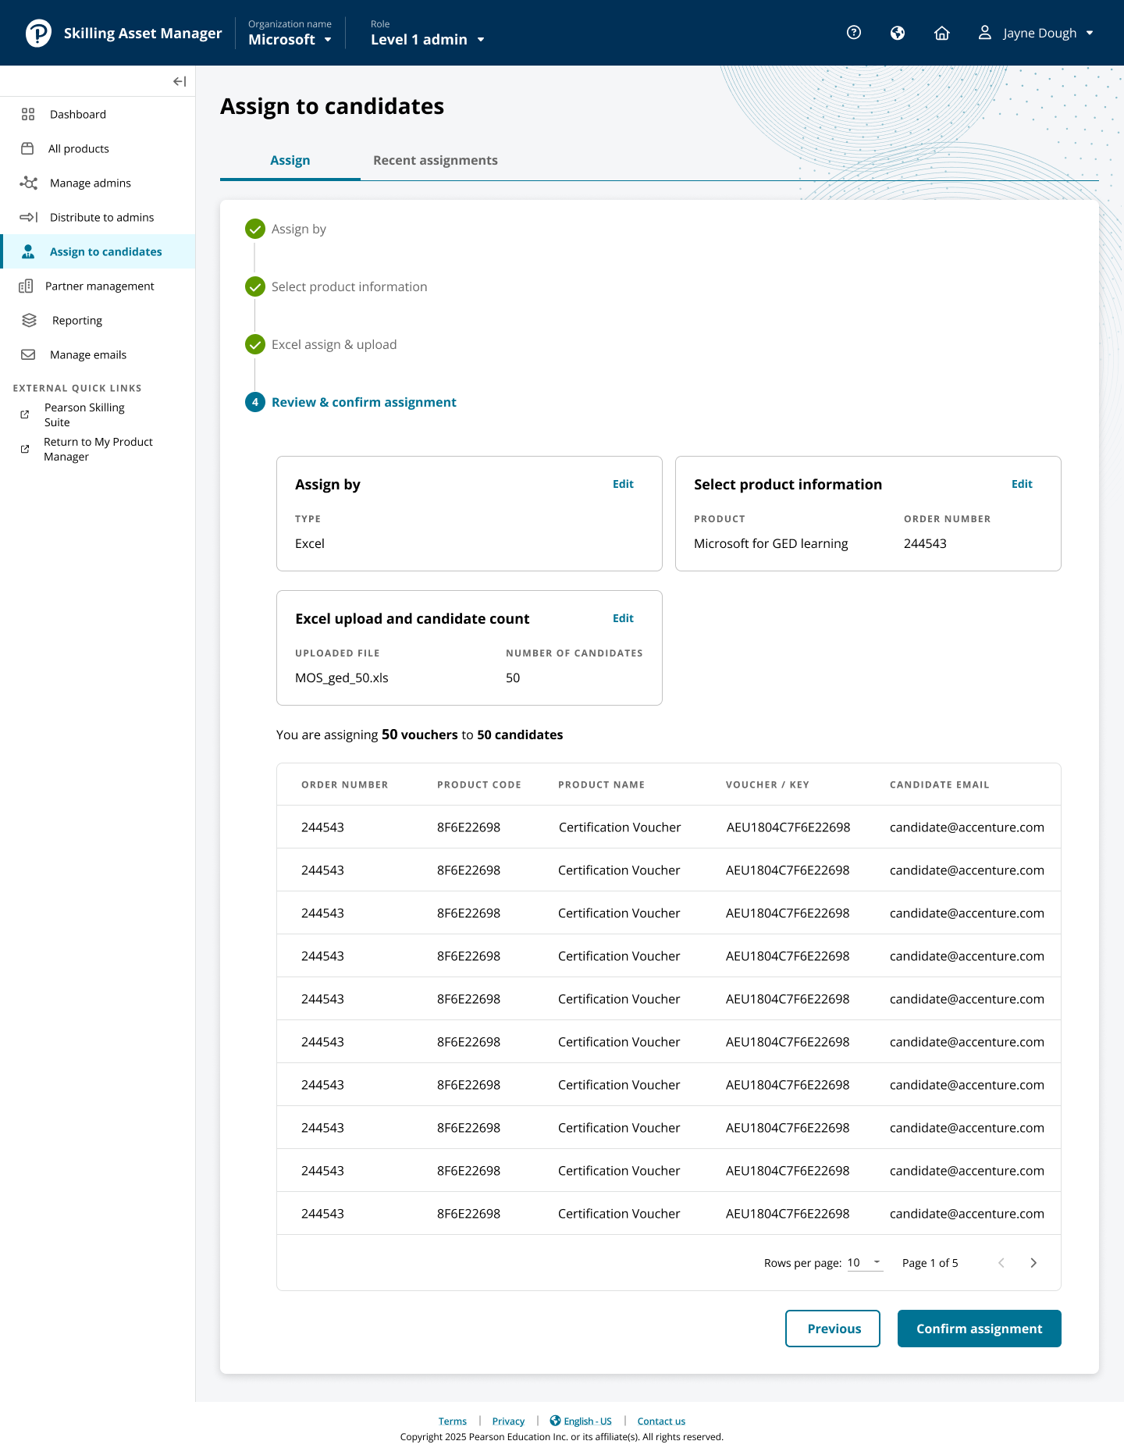The width and height of the screenshot is (1124, 1455).
Task: Click the All products box icon
Action: [27, 148]
